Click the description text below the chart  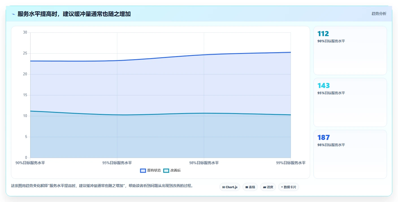[102, 186]
